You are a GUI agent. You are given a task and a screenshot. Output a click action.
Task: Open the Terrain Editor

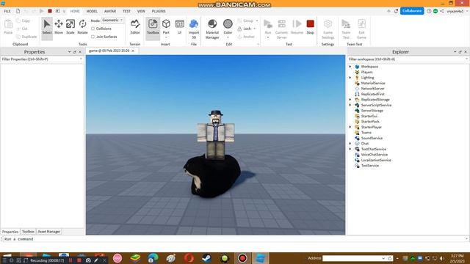[135, 26]
